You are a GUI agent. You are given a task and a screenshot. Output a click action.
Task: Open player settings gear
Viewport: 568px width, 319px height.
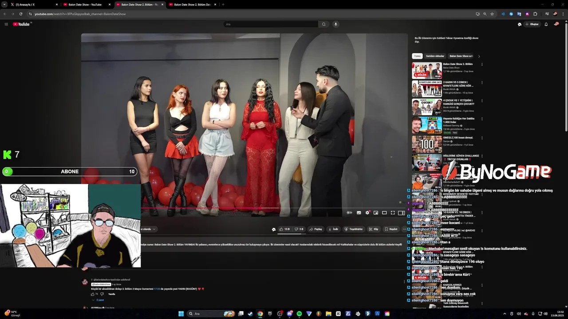pyautogui.click(x=367, y=213)
